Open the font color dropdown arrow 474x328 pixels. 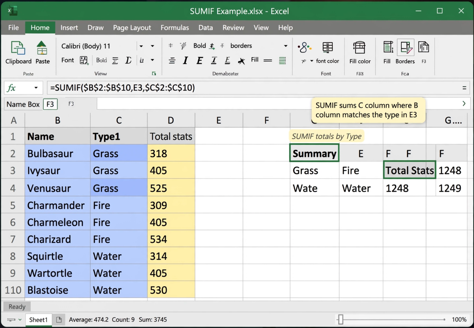312,61
